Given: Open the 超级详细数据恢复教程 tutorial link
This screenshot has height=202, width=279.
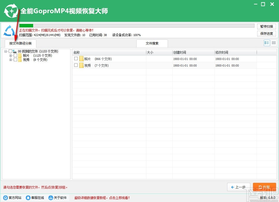Looking at the screenshot, I should 102,198.
